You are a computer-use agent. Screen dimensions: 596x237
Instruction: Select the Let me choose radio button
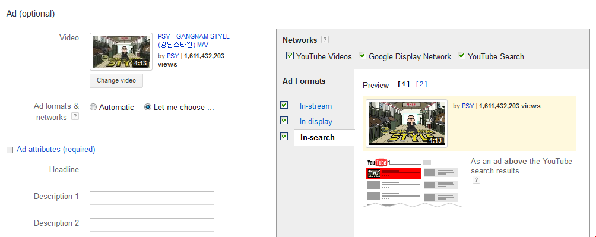pyautogui.click(x=148, y=108)
